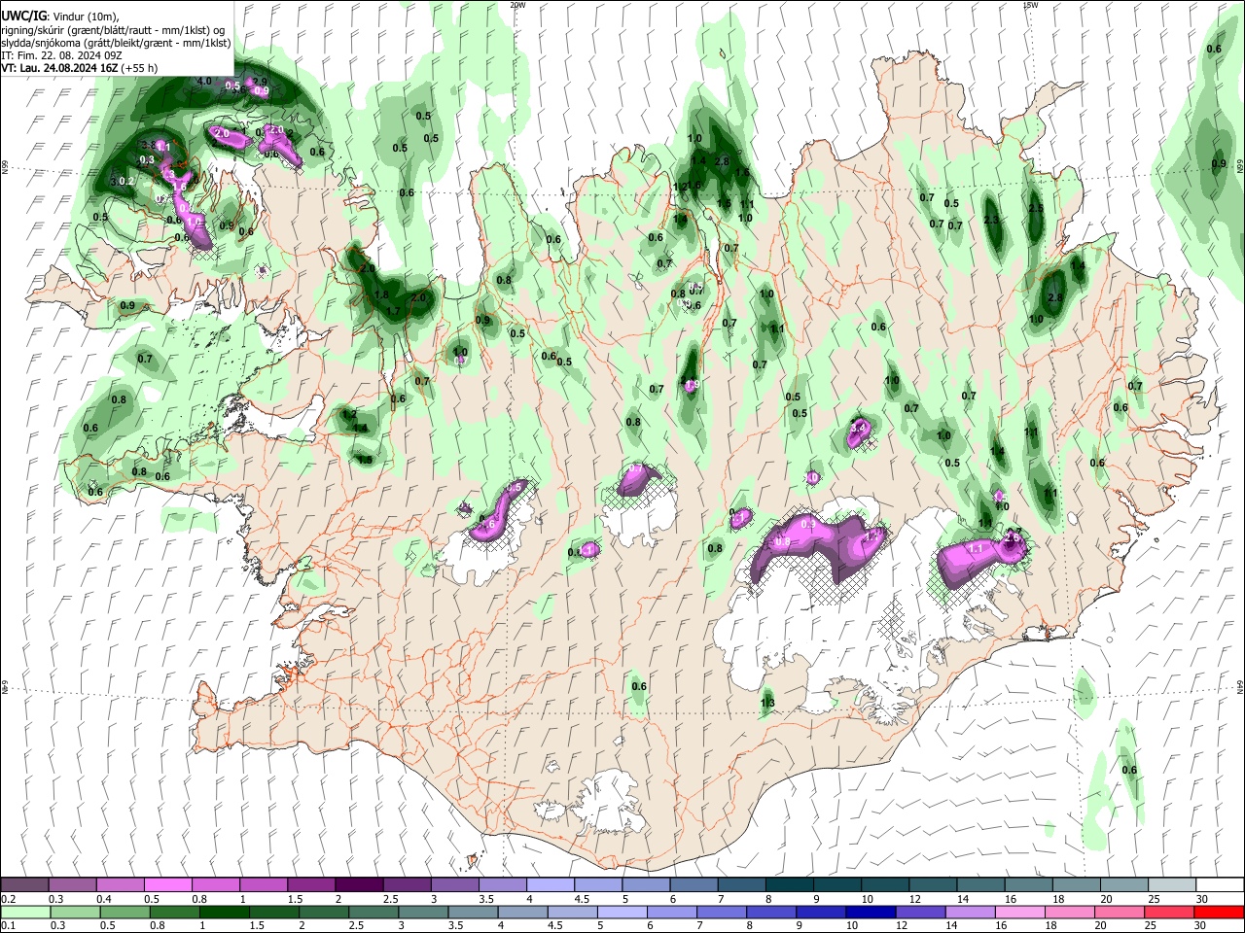Screen dimensions: 1245x933
Task: Select the 15W longitude label
Action: 1030,5
